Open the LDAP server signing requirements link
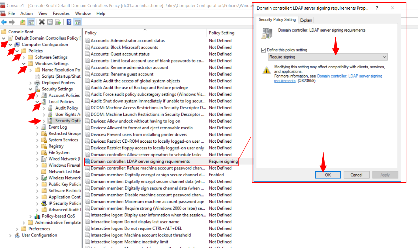Viewport: 418px width, 248px height. click(350, 76)
